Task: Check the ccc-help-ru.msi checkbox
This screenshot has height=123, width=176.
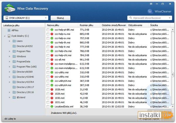Action: click(48, 34)
